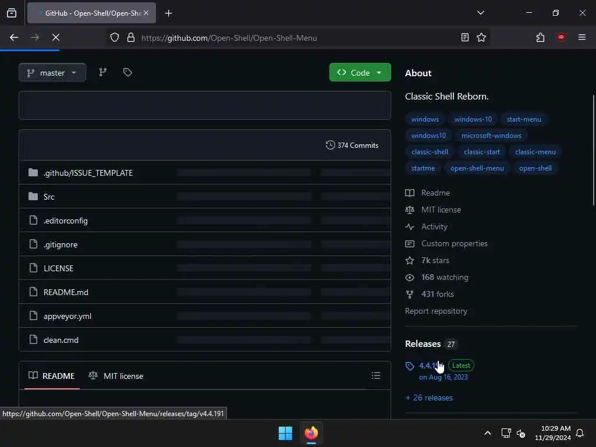
Task: Open the .gitignore file
Action: (x=61, y=245)
